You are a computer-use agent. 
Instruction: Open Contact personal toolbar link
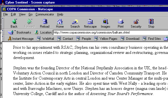click(x=65, y=38)
